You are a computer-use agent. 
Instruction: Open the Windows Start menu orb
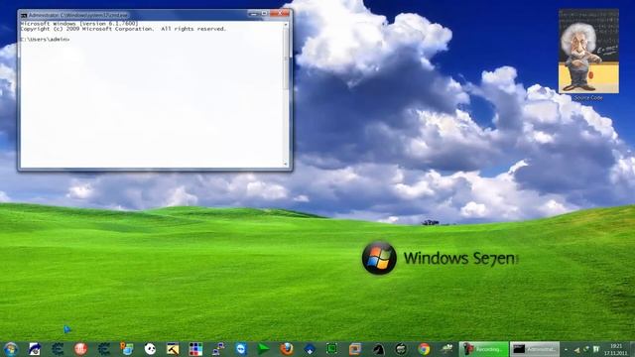click(11, 349)
